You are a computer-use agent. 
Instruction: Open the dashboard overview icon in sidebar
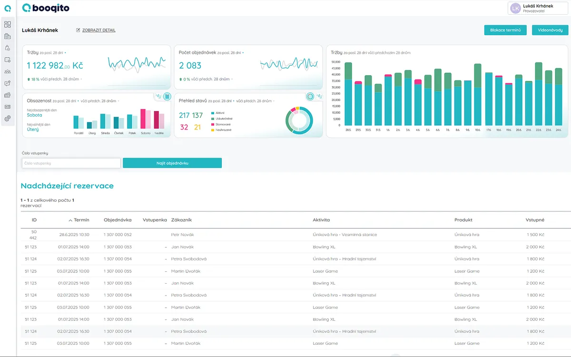click(8, 24)
